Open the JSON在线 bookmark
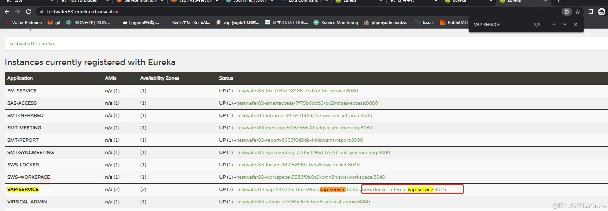 click(88, 23)
